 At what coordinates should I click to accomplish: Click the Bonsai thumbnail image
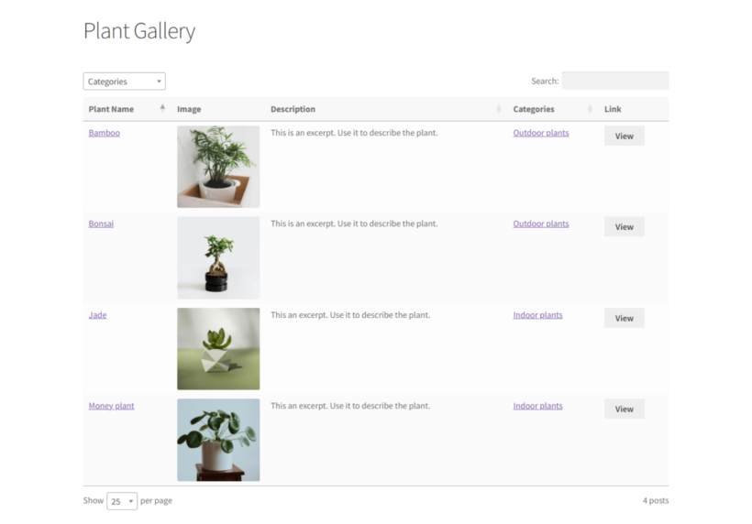218,257
